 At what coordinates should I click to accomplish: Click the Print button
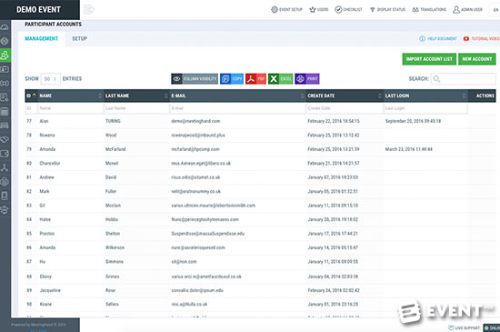coord(307,79)
